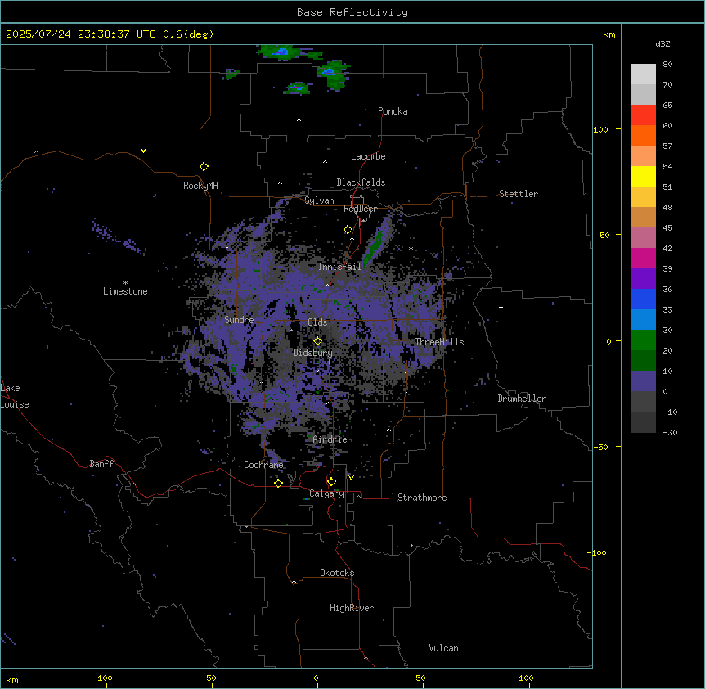This screenshot has width=705, height=689.
Task: Click the Drumheller label
Action: coord(522,399)
